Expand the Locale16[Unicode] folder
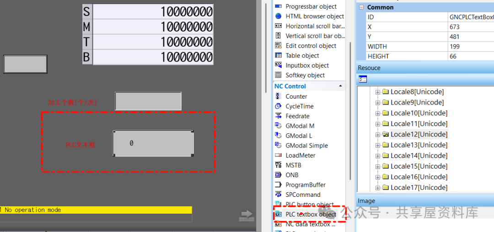This screenshot has height=232, width=494. pos(378,177)
